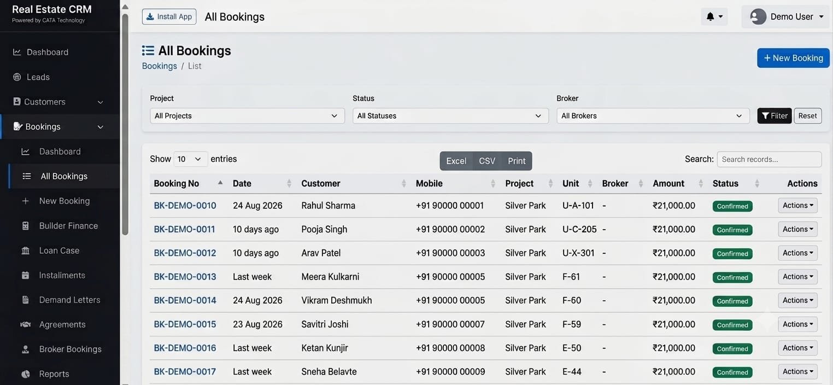Open Agreements in sidebar menu

62,324
